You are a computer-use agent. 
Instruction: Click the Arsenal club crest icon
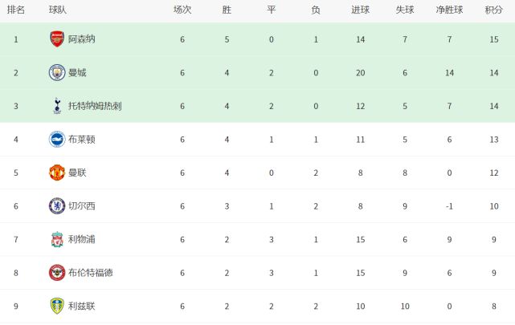click(x=57, y=39)
